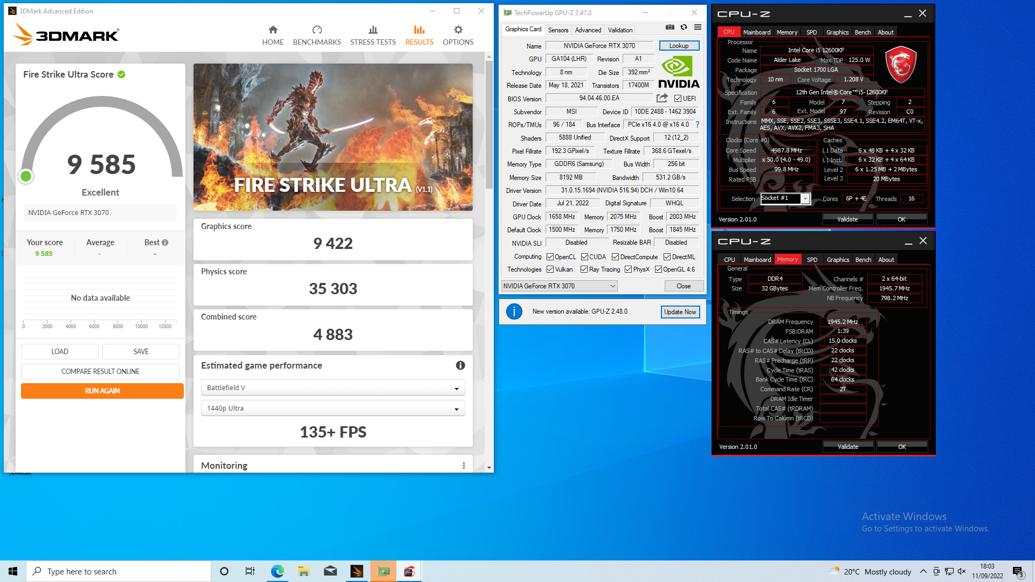Click the taskbar search box
Screen dimensions: 1035x582
tap(119, 571)
